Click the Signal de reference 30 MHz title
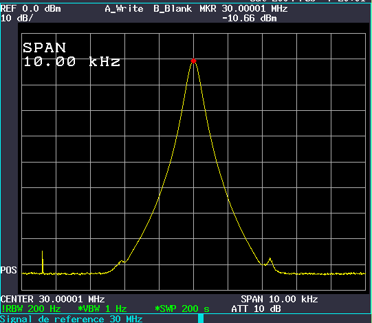 click(72, 319)
